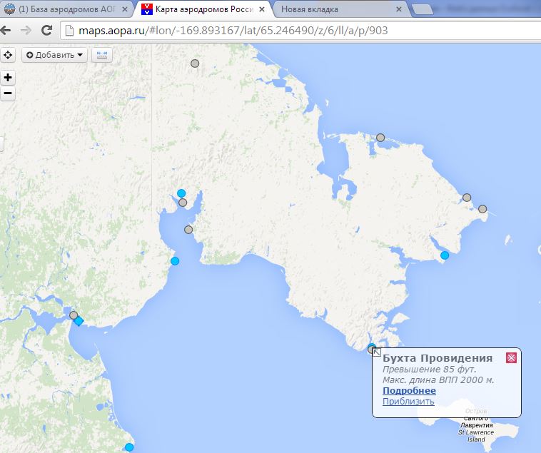Switch to База аэродромов АОПА tab
The width and height of the screenshot is (541, 453).
61,9
